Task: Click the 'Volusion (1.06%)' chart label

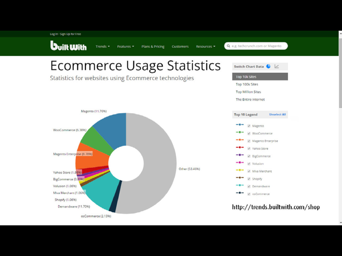Action: click(x=65, y=186)
